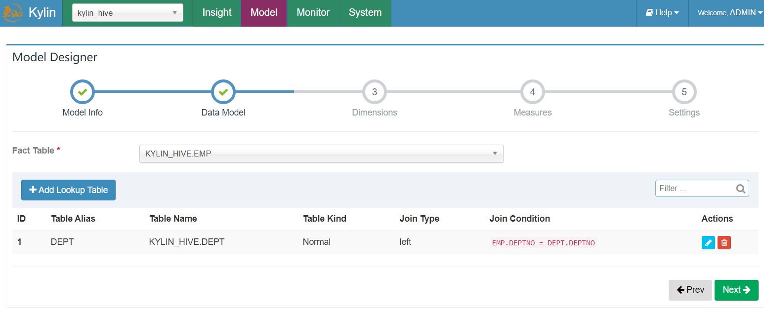This screenshot has height=309, width=764.
Task: Click the Data Model step label
Action: [x=223, y=113]
